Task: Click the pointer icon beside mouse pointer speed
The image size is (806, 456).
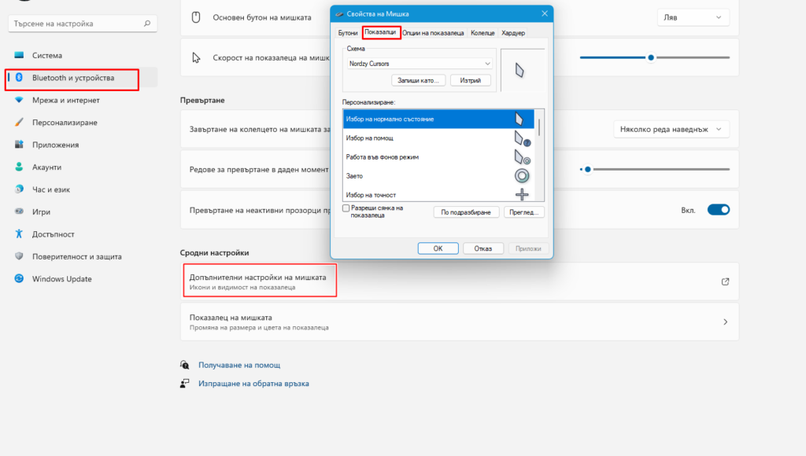Action: coord(196,57)
